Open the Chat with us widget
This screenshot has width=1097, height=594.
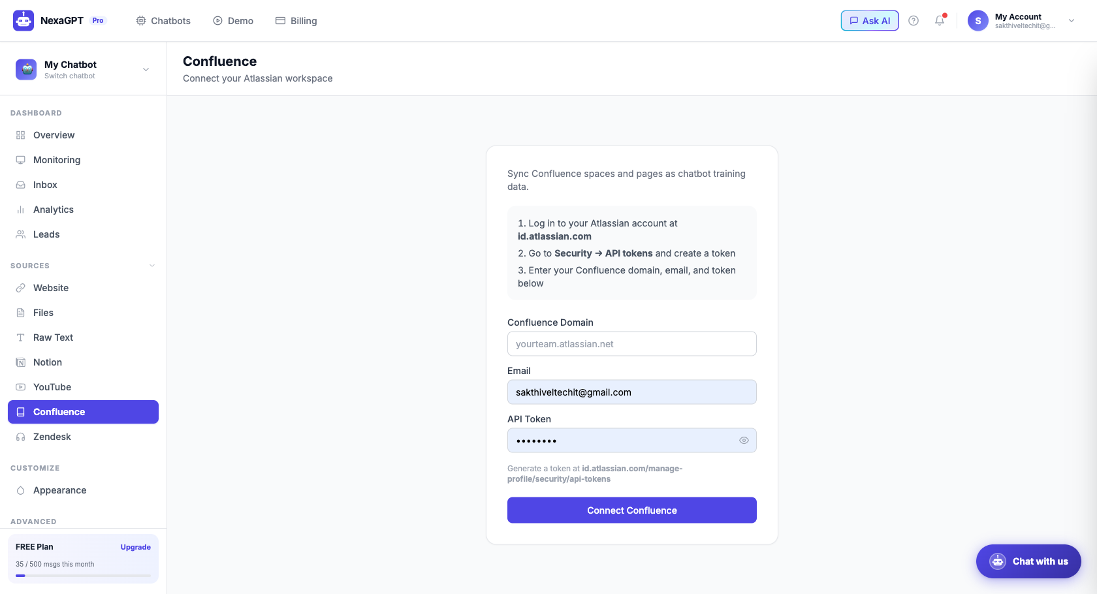pyautogui.click(x=1028, y=561)
